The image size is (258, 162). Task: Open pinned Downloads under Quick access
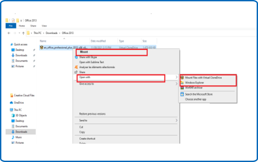[21, 55]
